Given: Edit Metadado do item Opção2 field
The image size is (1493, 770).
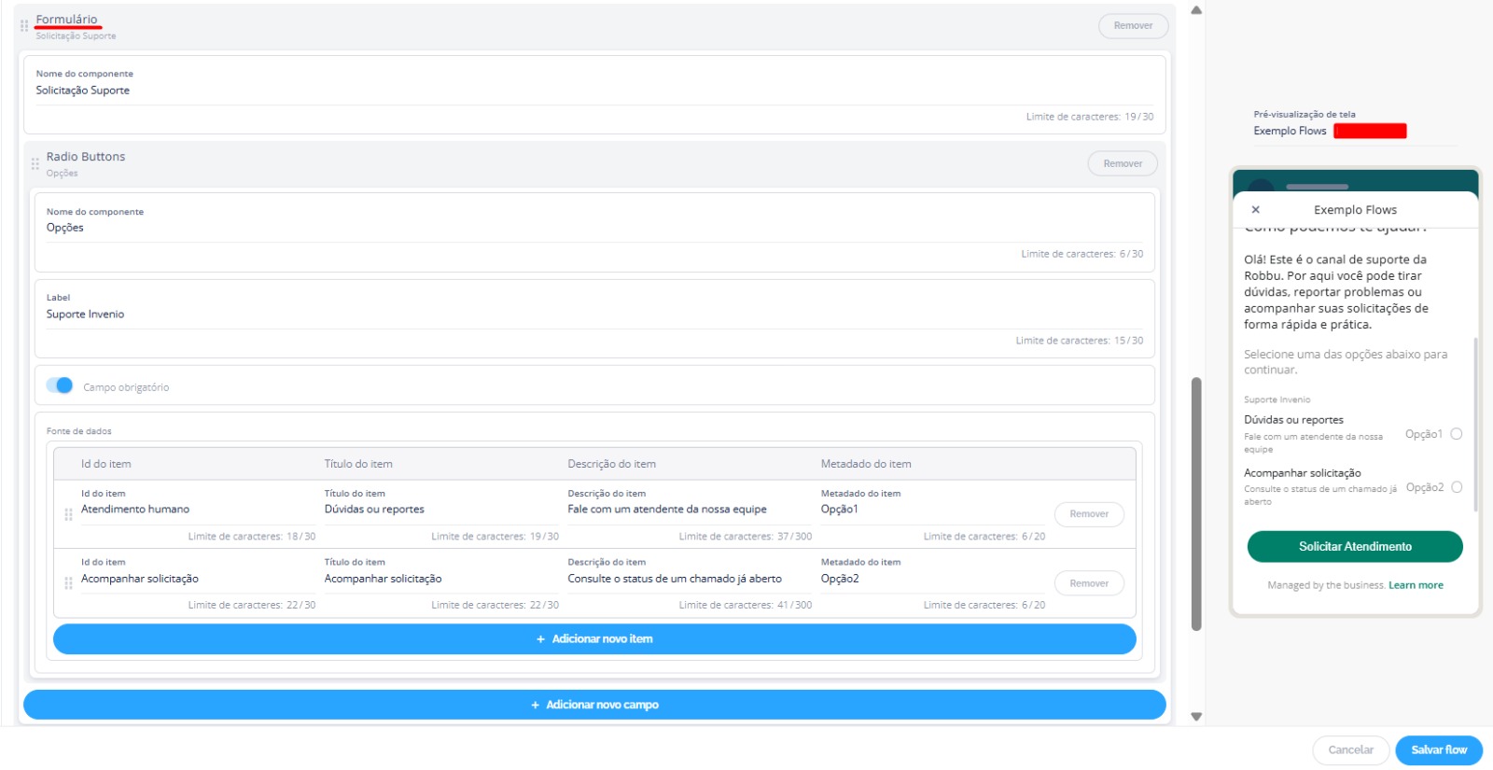Looking at the screenshot, I should [933, 579].
